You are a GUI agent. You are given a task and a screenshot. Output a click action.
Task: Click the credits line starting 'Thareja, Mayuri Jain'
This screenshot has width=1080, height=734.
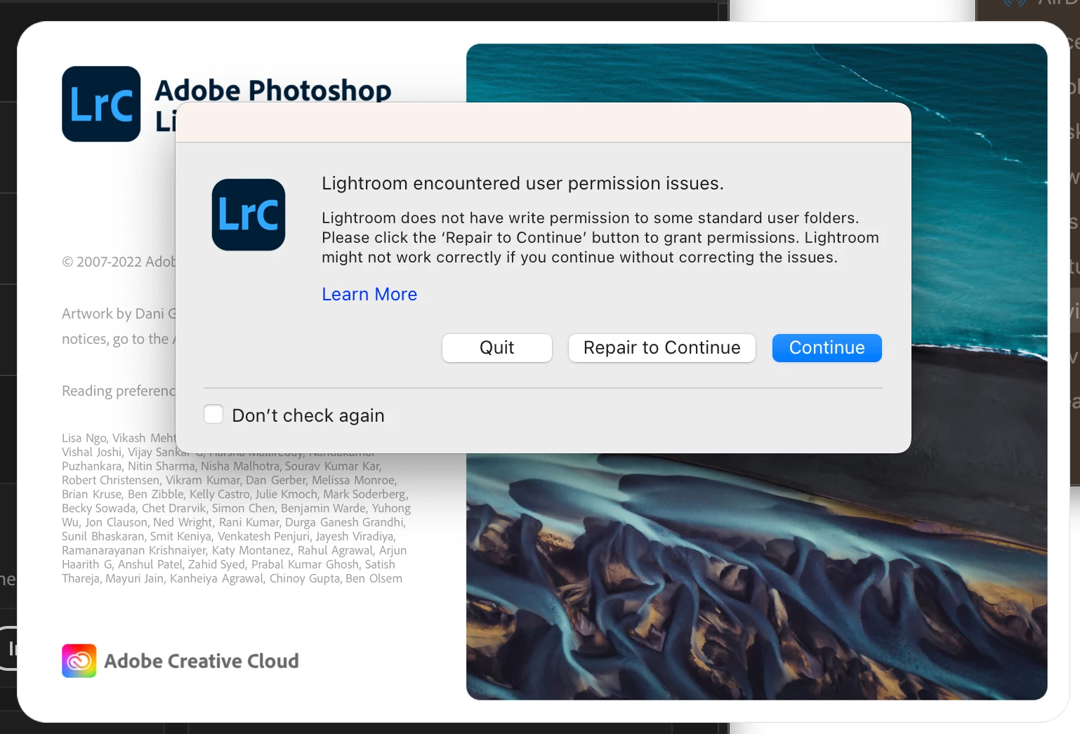[232, 578]
